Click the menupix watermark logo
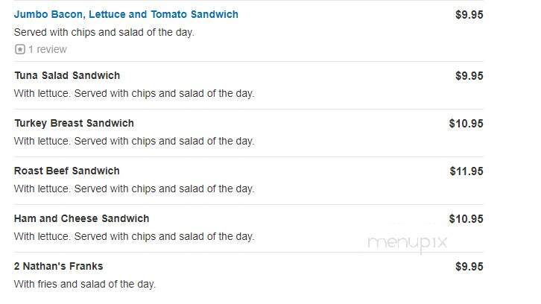The width and height of the screenshot is (541, 304). coord(407,243)
